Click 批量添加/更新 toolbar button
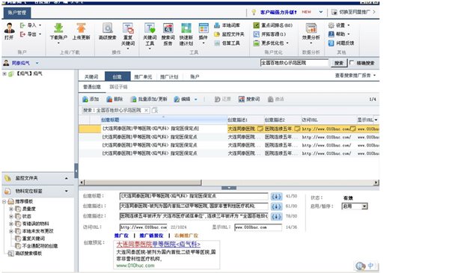The width and height of the screenshot is (449, 273). [149, 99]
